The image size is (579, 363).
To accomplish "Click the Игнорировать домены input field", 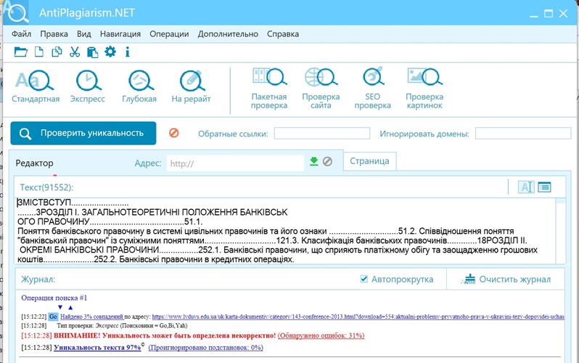I will [x=523, y=134].
